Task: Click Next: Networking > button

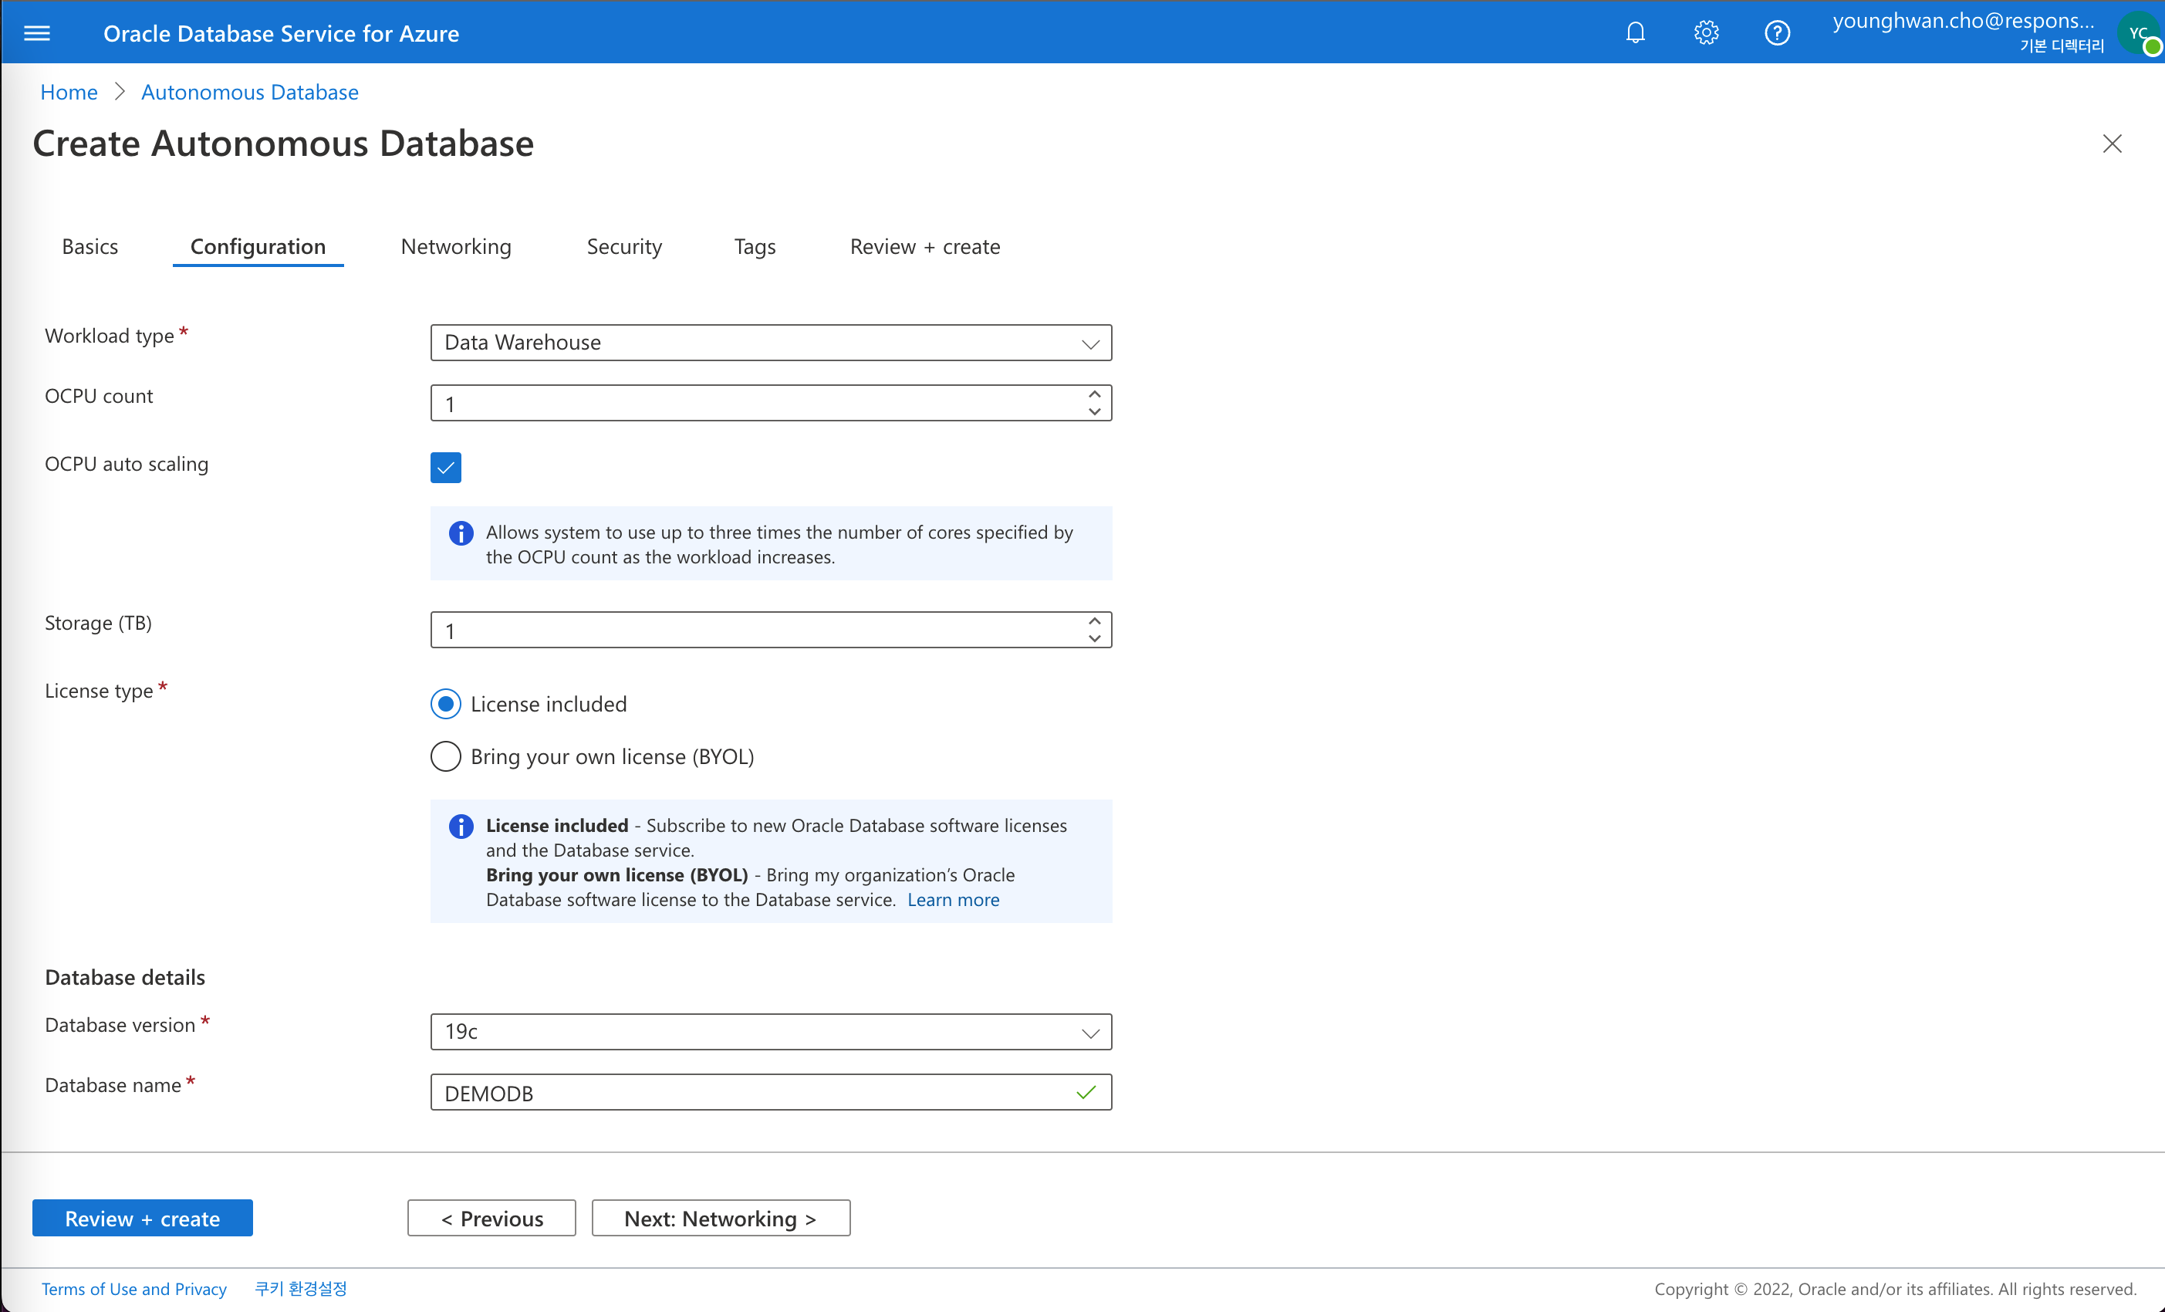Action: click(x=721, y=1218)
